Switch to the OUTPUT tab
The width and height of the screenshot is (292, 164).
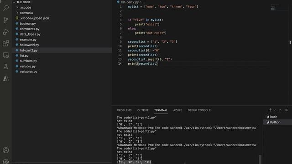click(x=143, y=110)
